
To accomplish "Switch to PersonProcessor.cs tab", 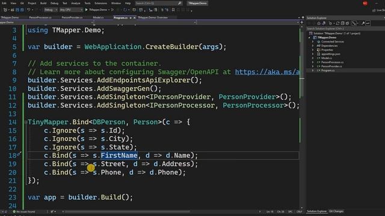I will [x=40, y=17].
